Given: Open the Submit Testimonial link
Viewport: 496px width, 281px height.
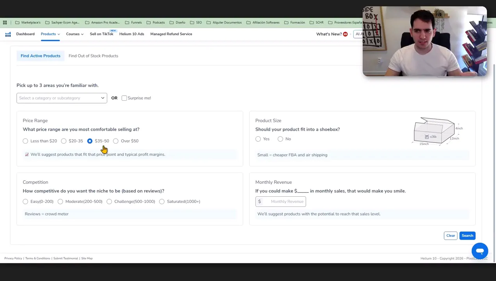Looking at the screenshot, I should pos(66,258).
